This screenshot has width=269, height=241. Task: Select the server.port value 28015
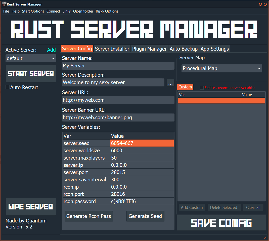[142, 172]
